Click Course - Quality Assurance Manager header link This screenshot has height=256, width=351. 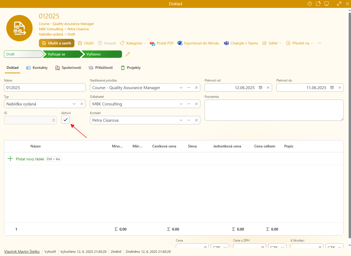pyautogui.click(x=66, y=24)
